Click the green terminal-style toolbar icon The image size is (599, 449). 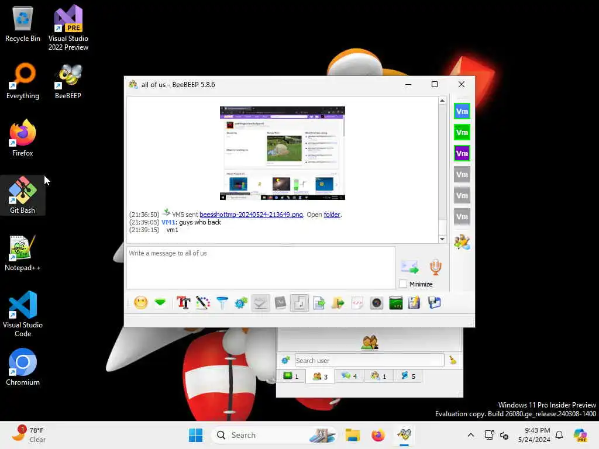click(396, 303)
